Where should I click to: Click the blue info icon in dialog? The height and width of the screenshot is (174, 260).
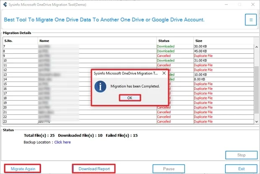(99, 86)
